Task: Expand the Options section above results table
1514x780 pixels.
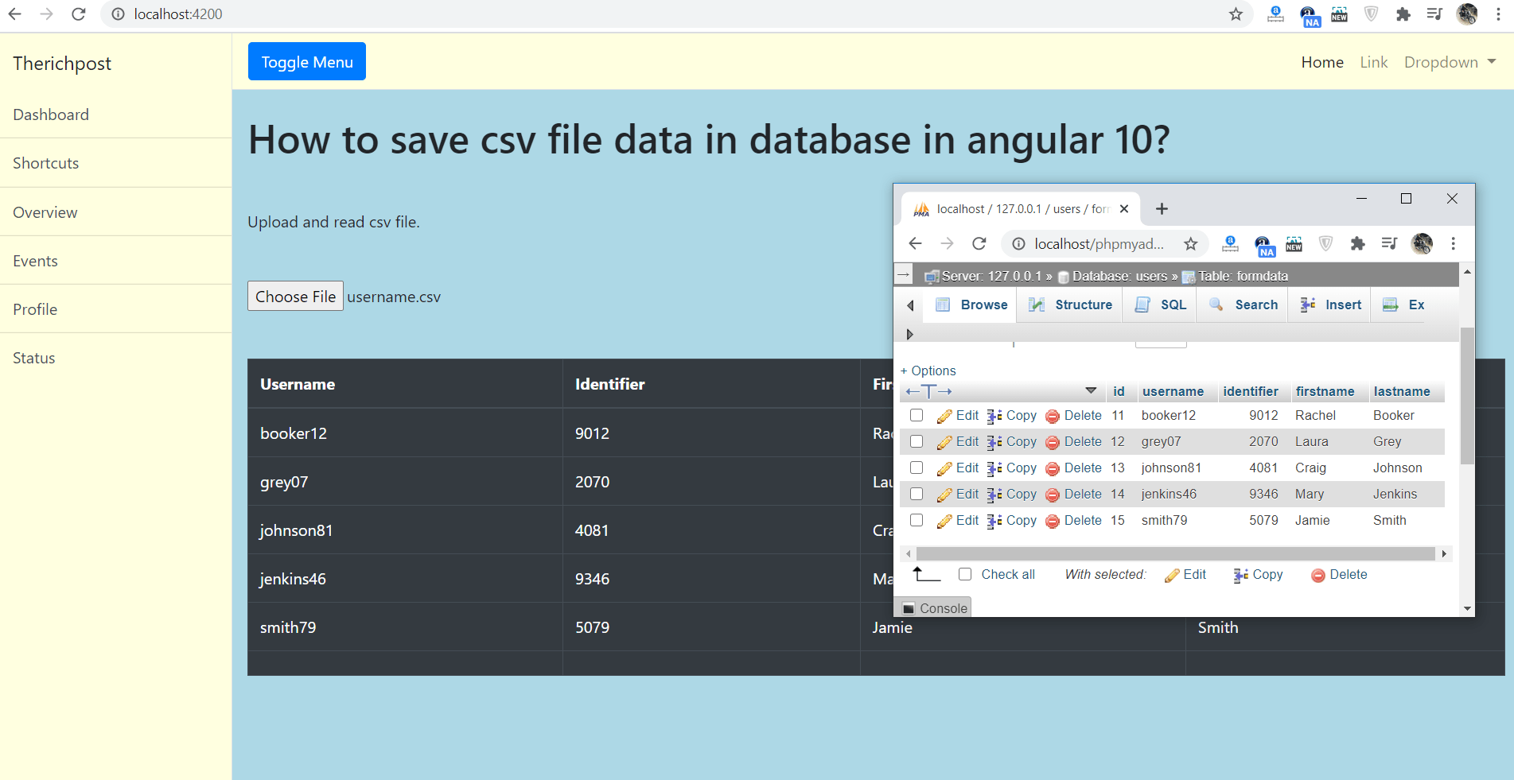Action: click(928, 371)
